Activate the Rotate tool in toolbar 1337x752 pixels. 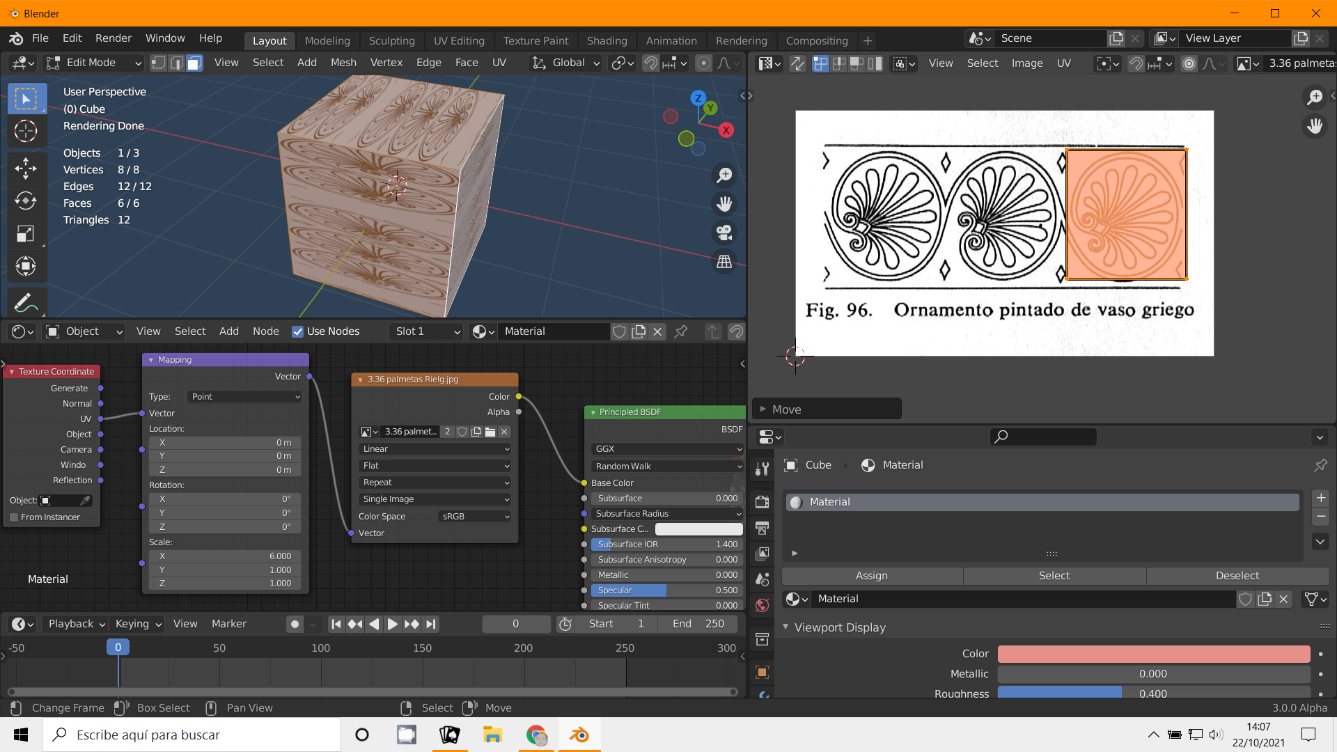tap(26, 201)
